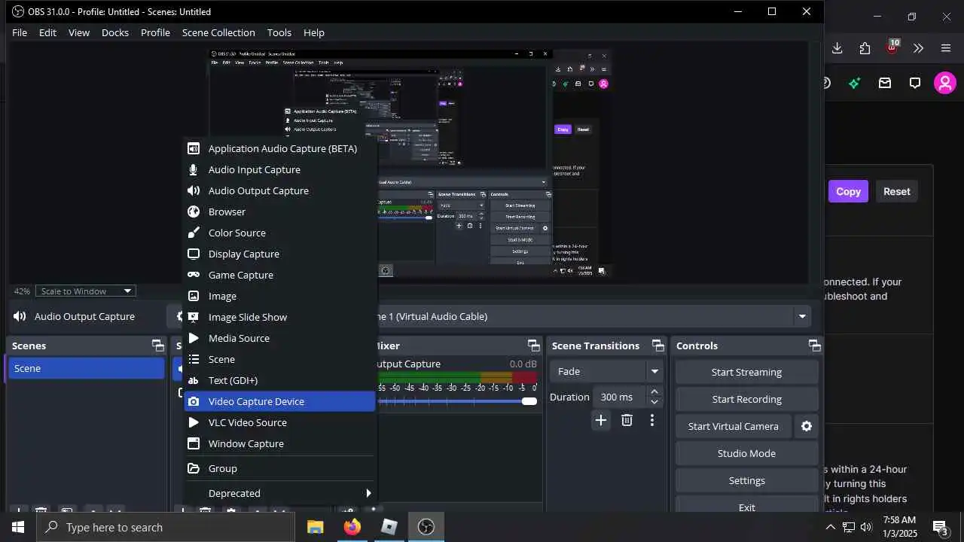Image resolution: width=964 pixels, height=542 pixels.
Task: Click Reset in the browser window
Action: 896,191
